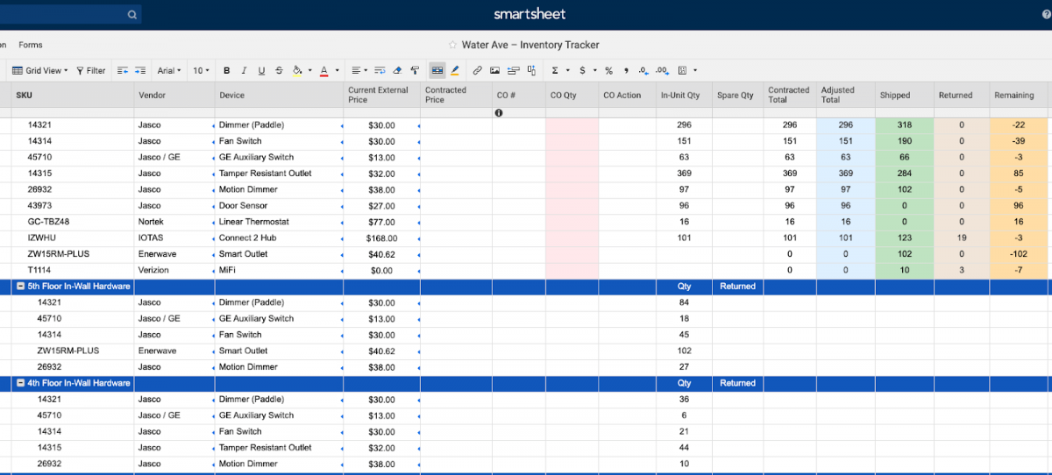This screenshot has height=475, width=1052.
Task: Collapse the 5th Floor In-Wall Hardware section
Action: [x=20, y=287]
